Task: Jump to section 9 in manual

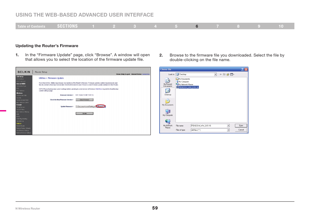Action: tap(259, 26)
